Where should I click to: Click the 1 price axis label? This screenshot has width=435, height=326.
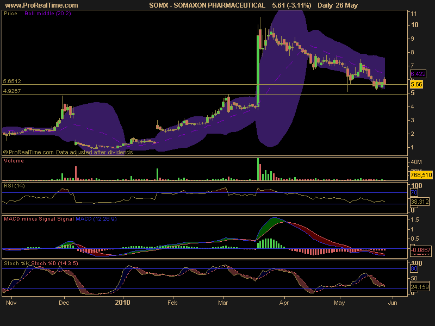[x=412, y=147]
